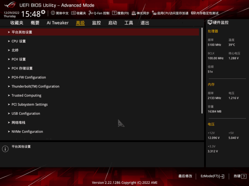This screenshot has height=186, width=249.
Task: Click the date 12/29/2022
Action: coord(11,13)
